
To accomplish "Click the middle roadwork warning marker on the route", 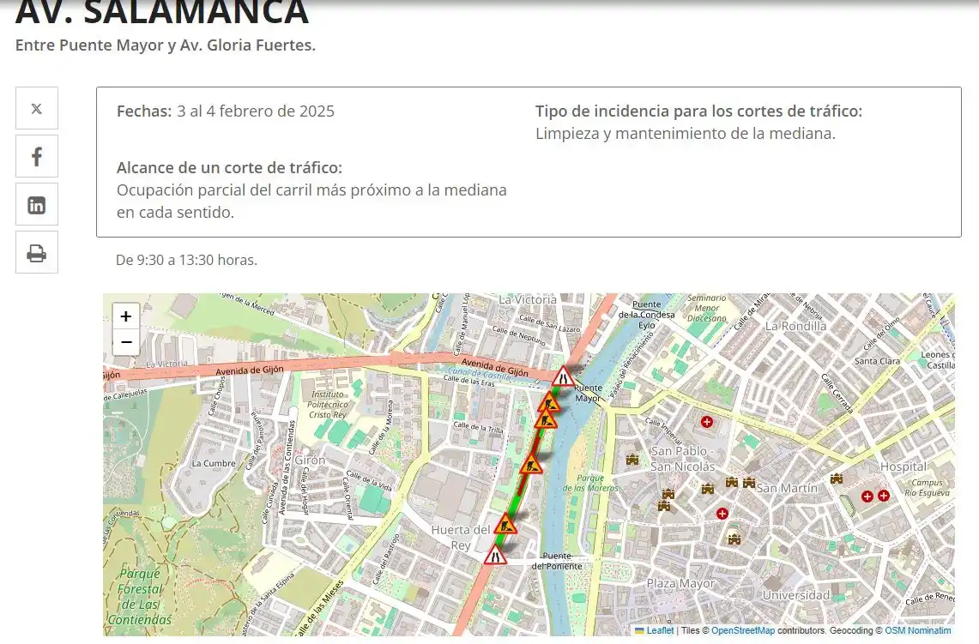I will coord(532,465).
